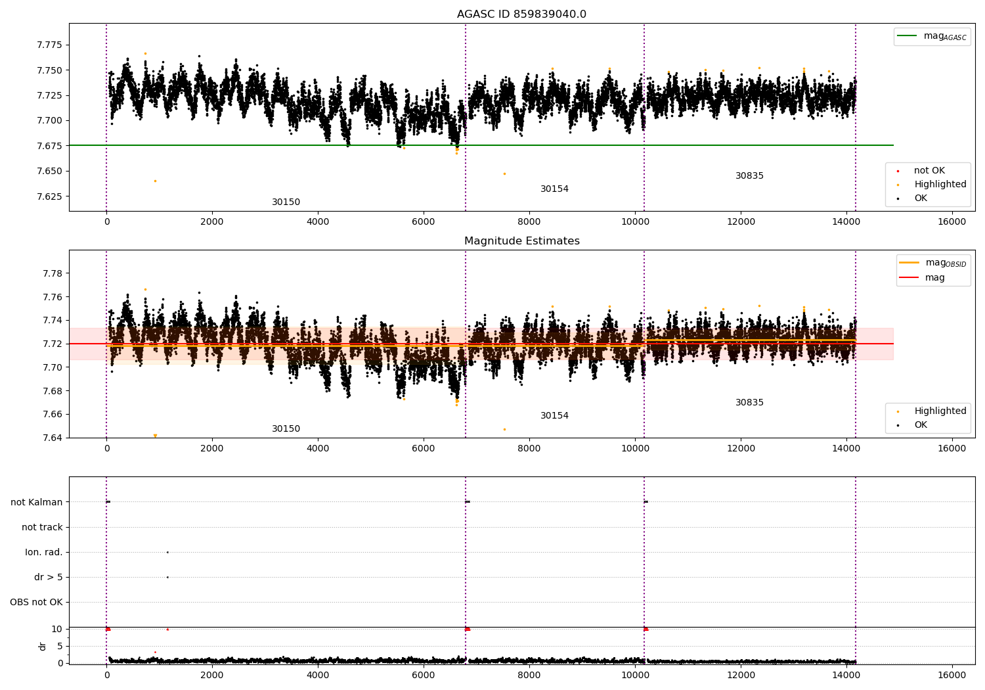This screenshot has height=690, width=985.
Task: Select "OK" legend entry in Magnitude Estimates plot
Action: [921, 425]
